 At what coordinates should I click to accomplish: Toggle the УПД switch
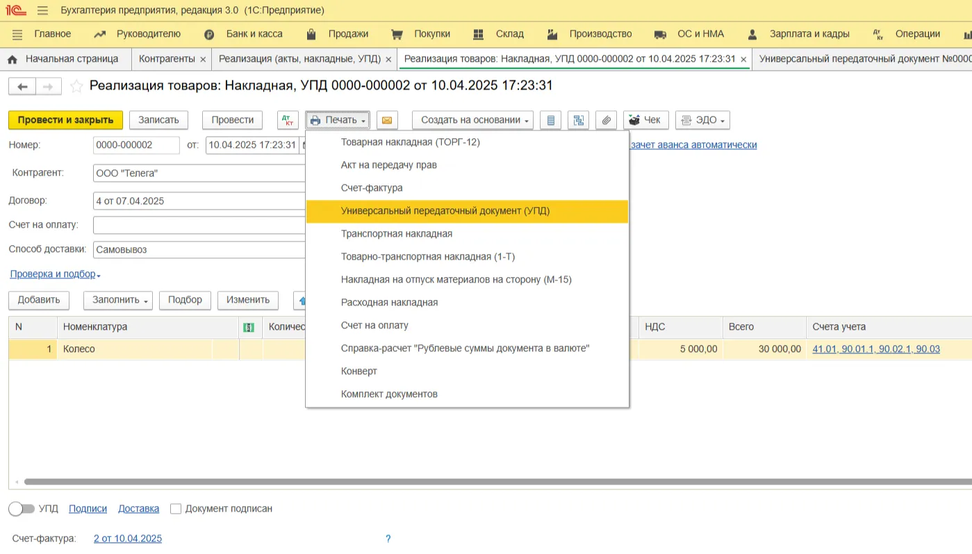click(22, 509)
